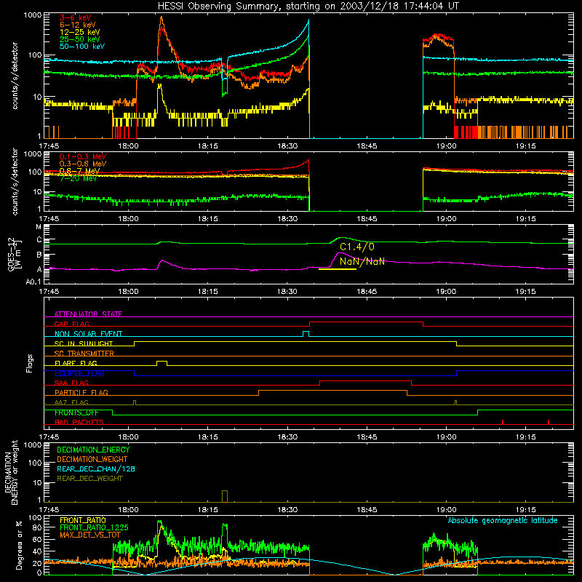582x582 pixels.
Task: Select the orange 6-12 keV legend label
Action: coord(77,25)
